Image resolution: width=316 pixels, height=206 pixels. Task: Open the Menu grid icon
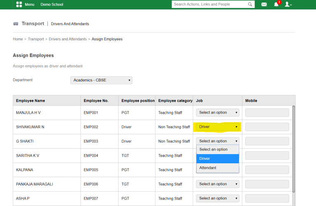(19, 5)
